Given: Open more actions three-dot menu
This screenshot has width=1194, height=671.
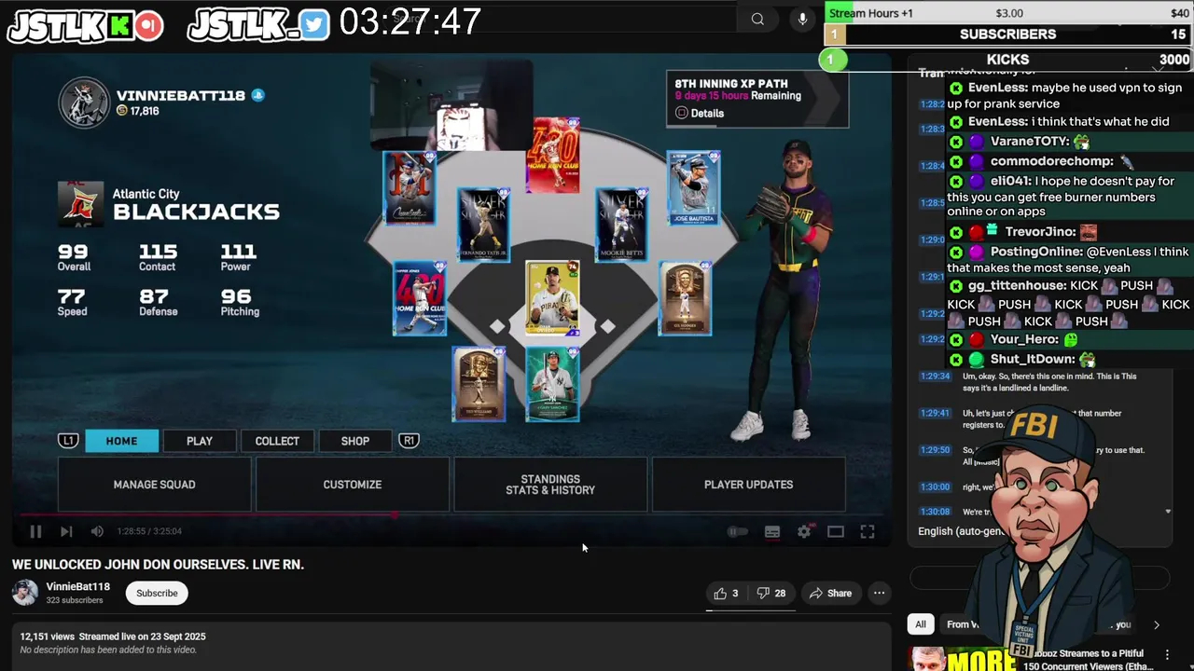Looking at the screenshot, I should pos(879,593).
